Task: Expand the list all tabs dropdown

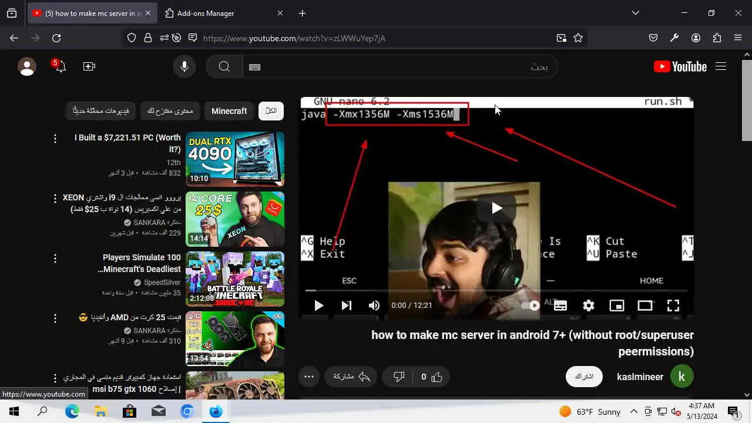Action: pyautogui.click(x=636, y=13)
